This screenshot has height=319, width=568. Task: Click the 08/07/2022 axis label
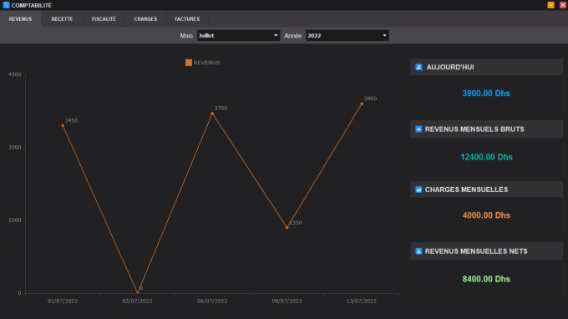click(x=287, y=301)
